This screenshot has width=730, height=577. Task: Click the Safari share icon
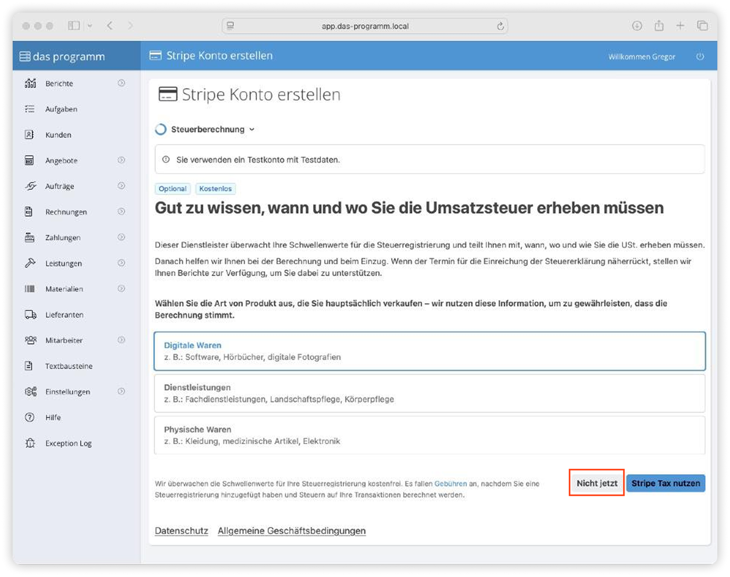659,26
